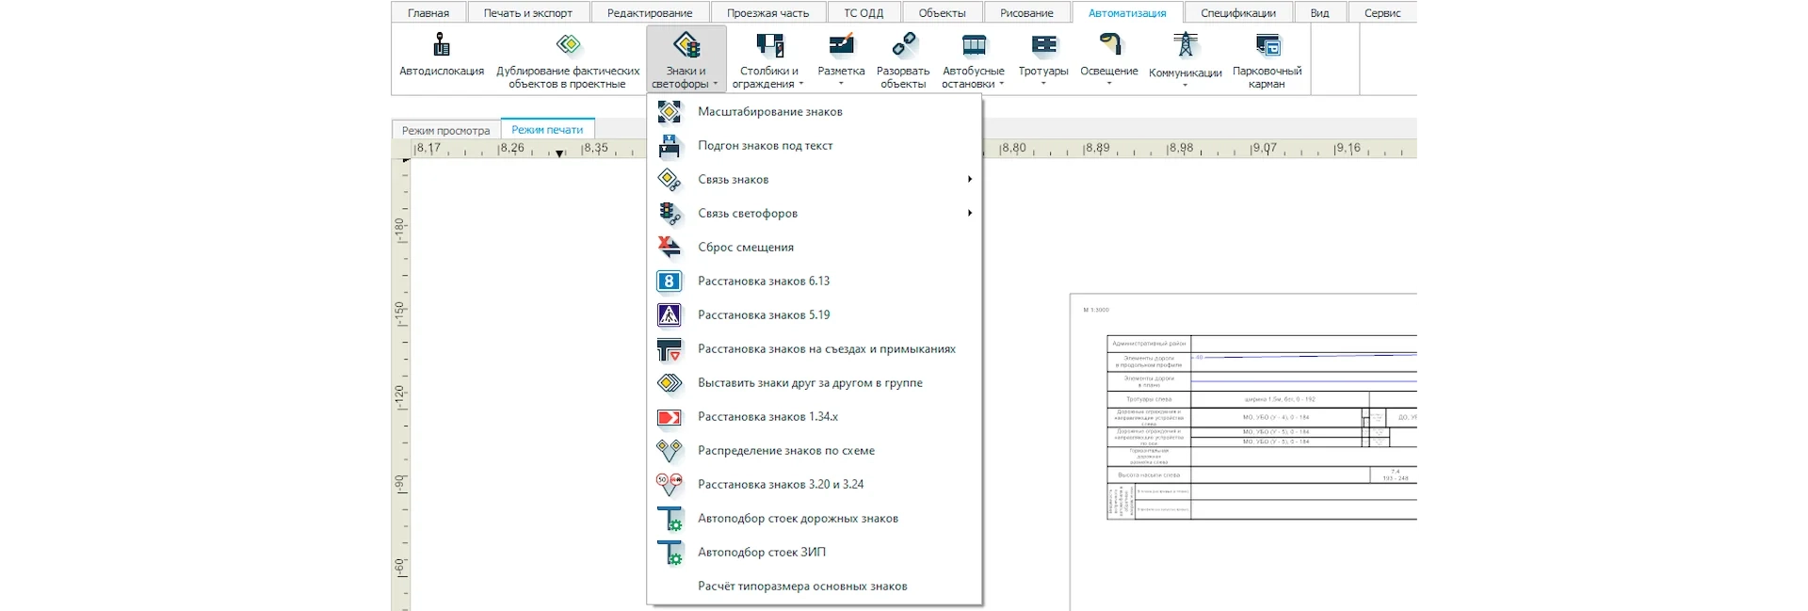Click the Разорвать объекты ribbon icon
Image resolution: width=1808 pixels, height=611 pixels.
(x=903, y=45)
